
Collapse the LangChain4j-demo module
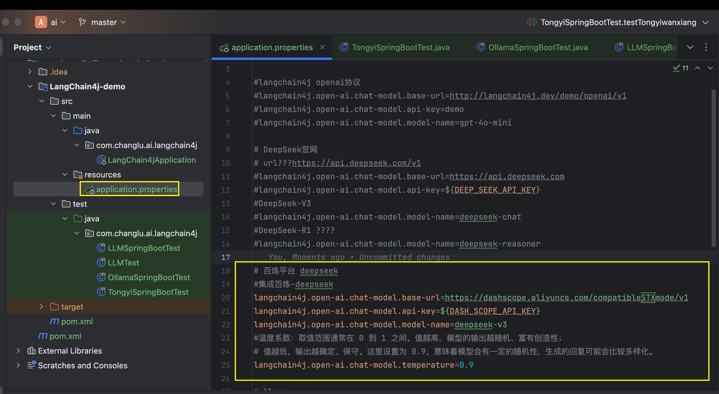point(30,86)
